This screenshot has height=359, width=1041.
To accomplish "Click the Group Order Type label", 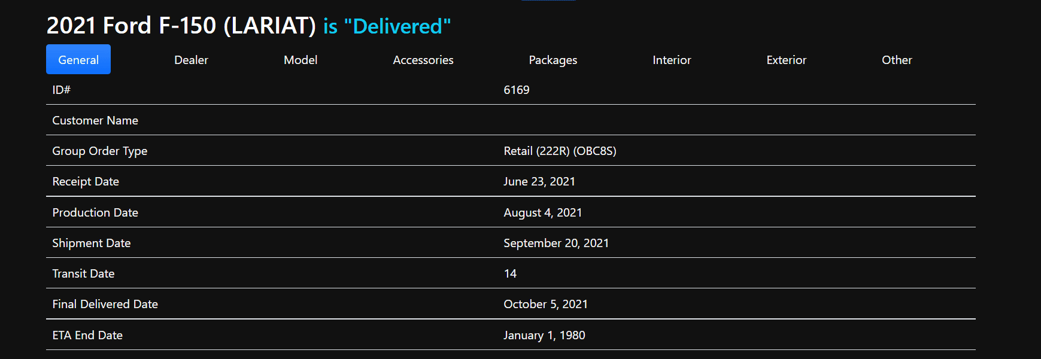I will pos(99,151).
